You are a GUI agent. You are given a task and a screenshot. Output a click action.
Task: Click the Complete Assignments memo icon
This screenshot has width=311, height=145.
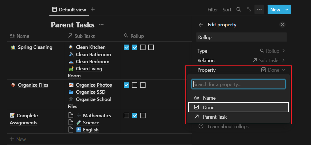(13, 116)
